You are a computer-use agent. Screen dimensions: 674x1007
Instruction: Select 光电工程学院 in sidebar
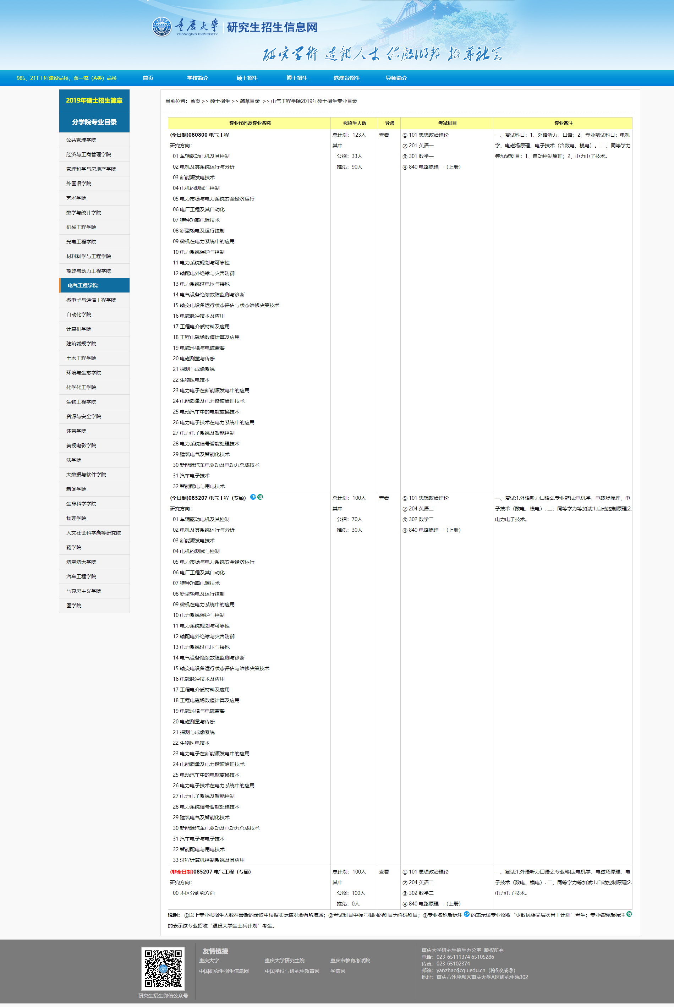(94, 241)
